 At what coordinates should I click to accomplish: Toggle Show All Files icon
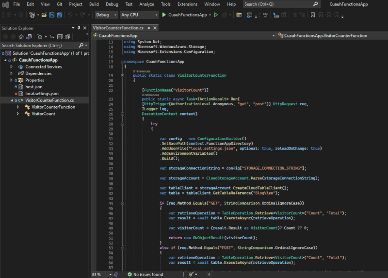[67, 37]
